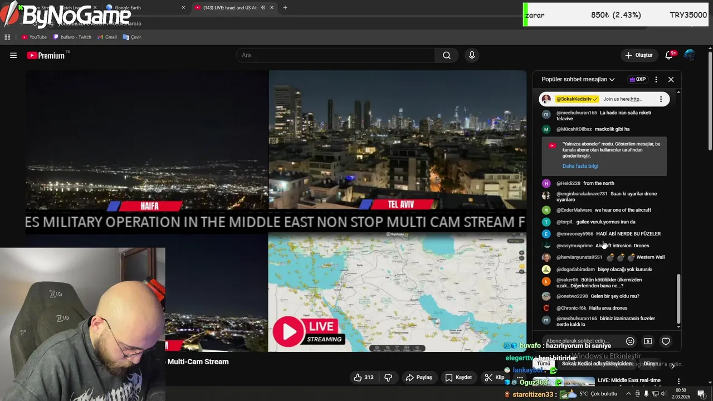Open the Gmail bookmark
713x401 pixels.
tap(108, 37)
